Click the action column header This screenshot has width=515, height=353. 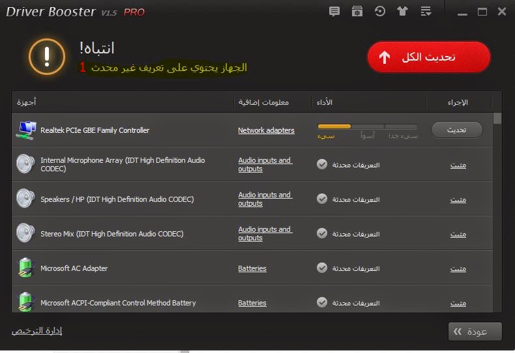(x=458, y=102)
